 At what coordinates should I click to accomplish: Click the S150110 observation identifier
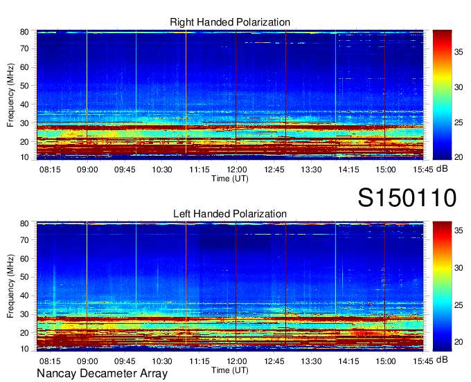pyautogui.click(x=407, y=197)
